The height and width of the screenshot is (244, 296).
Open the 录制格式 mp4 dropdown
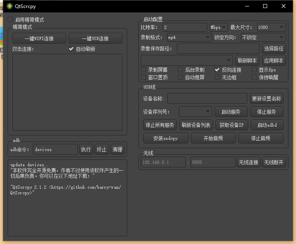(189, 37)
